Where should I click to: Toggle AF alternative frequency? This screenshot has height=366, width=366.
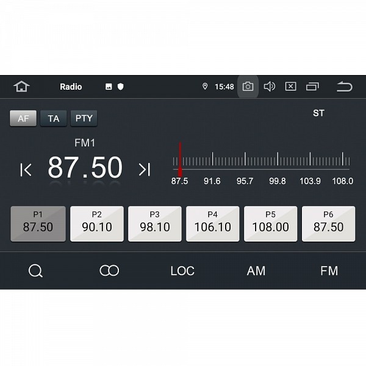(x=23, y=118)
